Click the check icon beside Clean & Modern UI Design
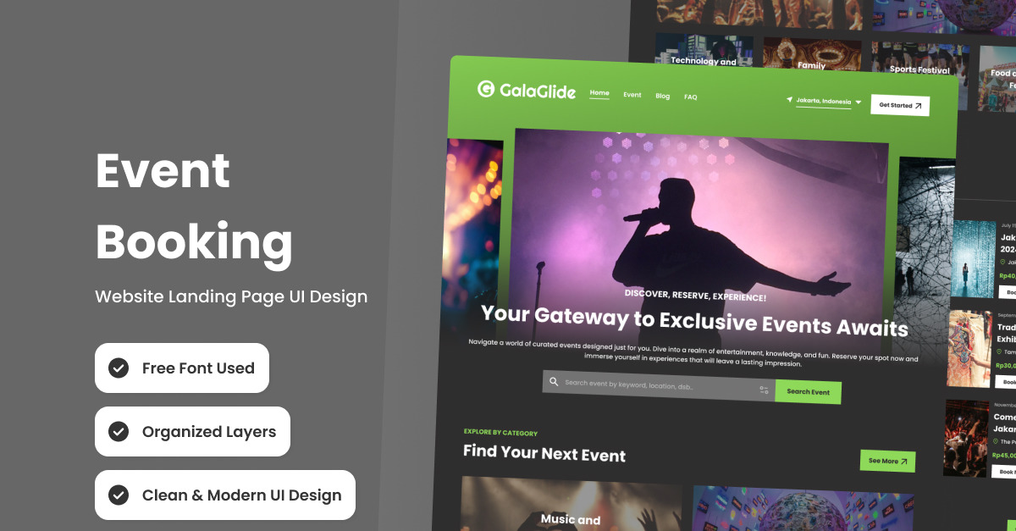 [x=119, y=495]
